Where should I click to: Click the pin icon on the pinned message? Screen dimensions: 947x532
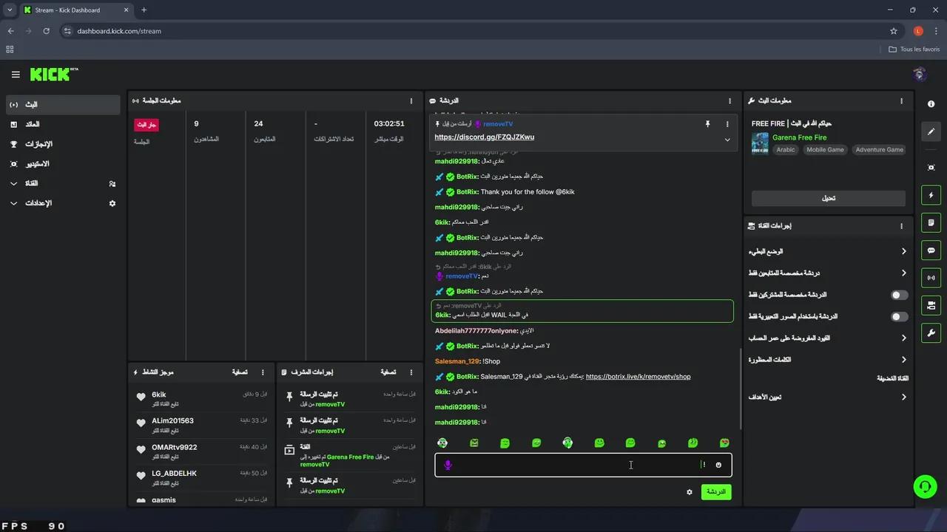(x=707, y=124)
